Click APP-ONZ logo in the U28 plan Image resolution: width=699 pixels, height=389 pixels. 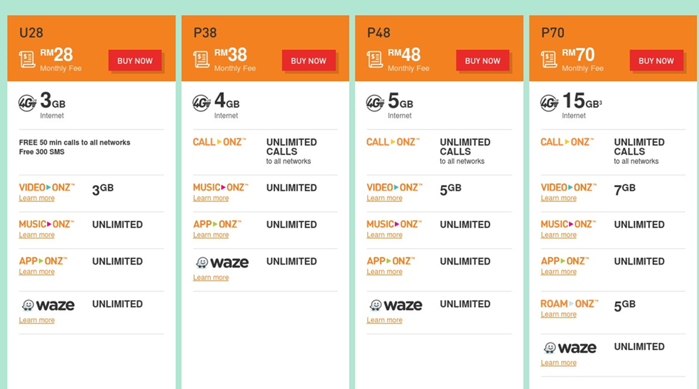[x=43, y=261]
